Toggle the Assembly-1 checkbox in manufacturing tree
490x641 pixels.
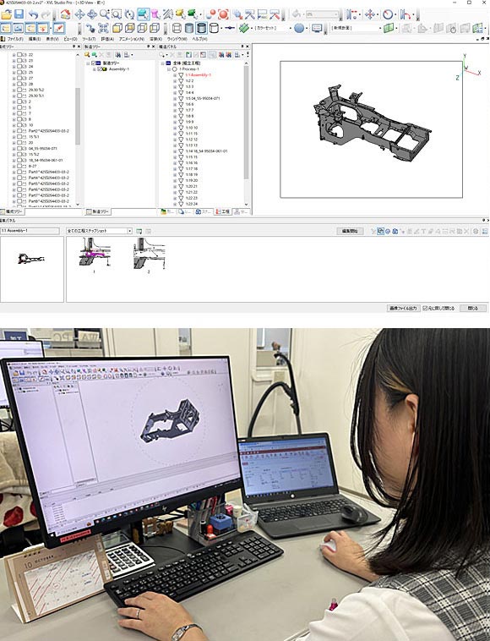[x=99, y=69]
